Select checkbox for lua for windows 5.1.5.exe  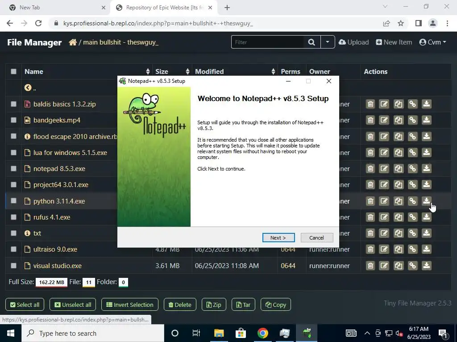coord(13,152)
